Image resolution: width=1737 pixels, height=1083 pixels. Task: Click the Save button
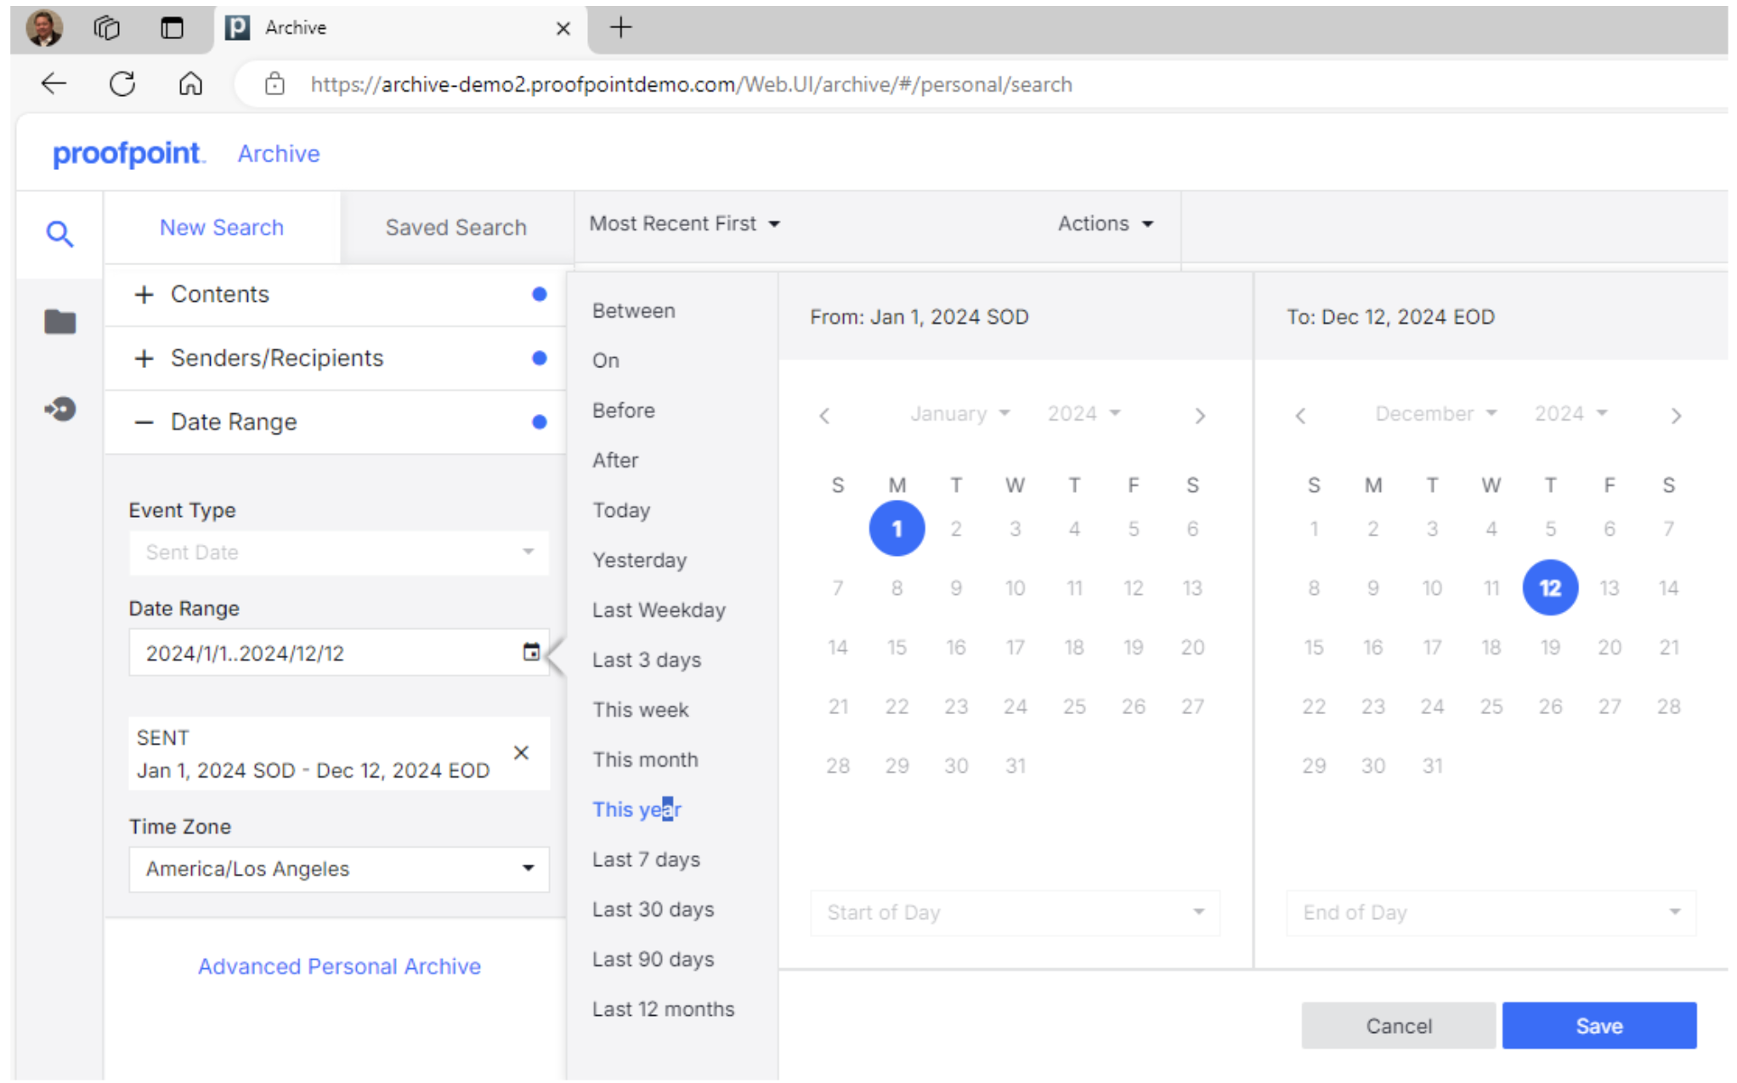[x=1598, y=1025]
